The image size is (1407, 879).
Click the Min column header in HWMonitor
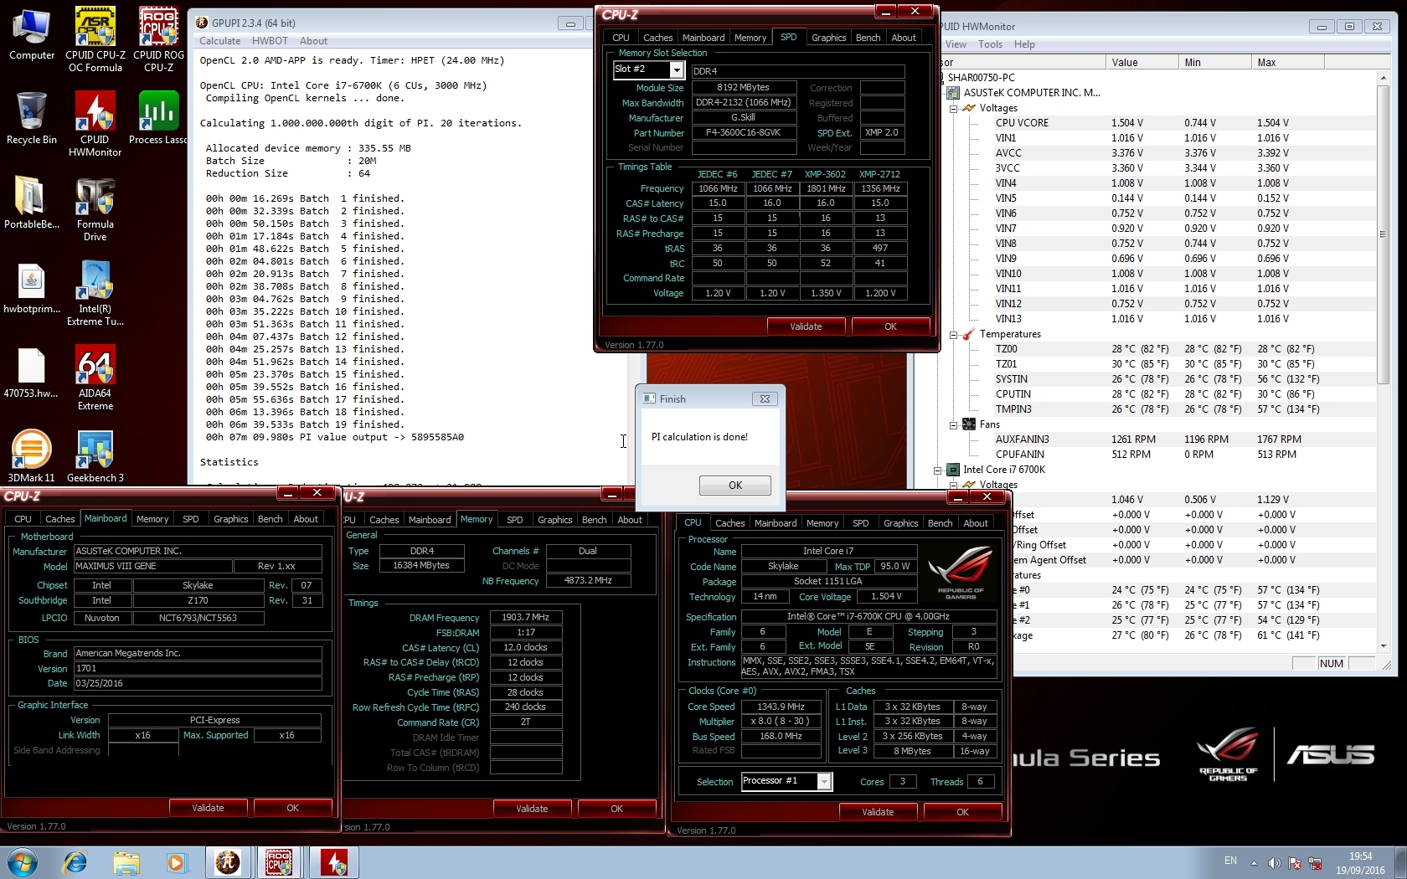tap(1214, 62)
